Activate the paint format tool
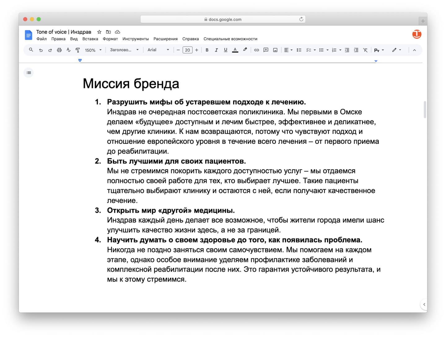Image resolution: width=446 pixels, height=338 pixels. coord(78,50)
